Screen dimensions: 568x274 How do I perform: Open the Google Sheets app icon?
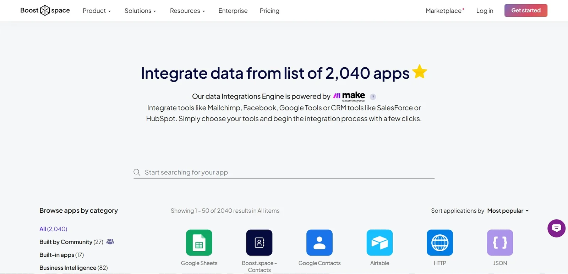(x=199, y=242)
